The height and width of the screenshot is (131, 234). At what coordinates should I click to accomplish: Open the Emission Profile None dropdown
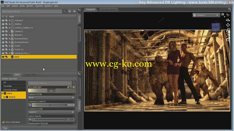tap(51, 98)
